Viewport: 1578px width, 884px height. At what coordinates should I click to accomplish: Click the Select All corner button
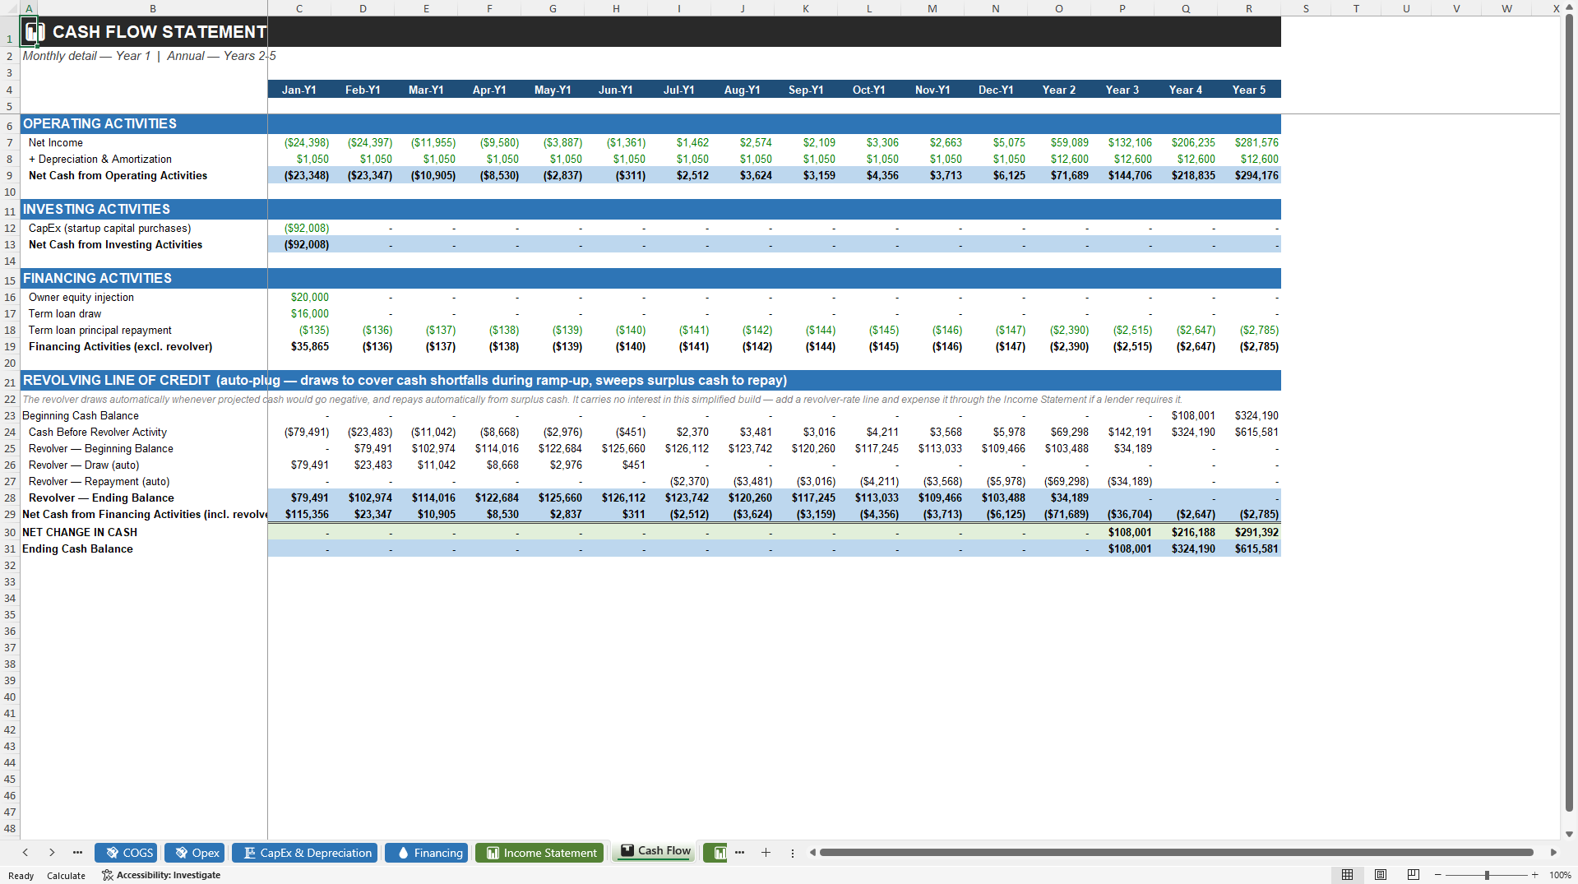click(x=10, y=8)
